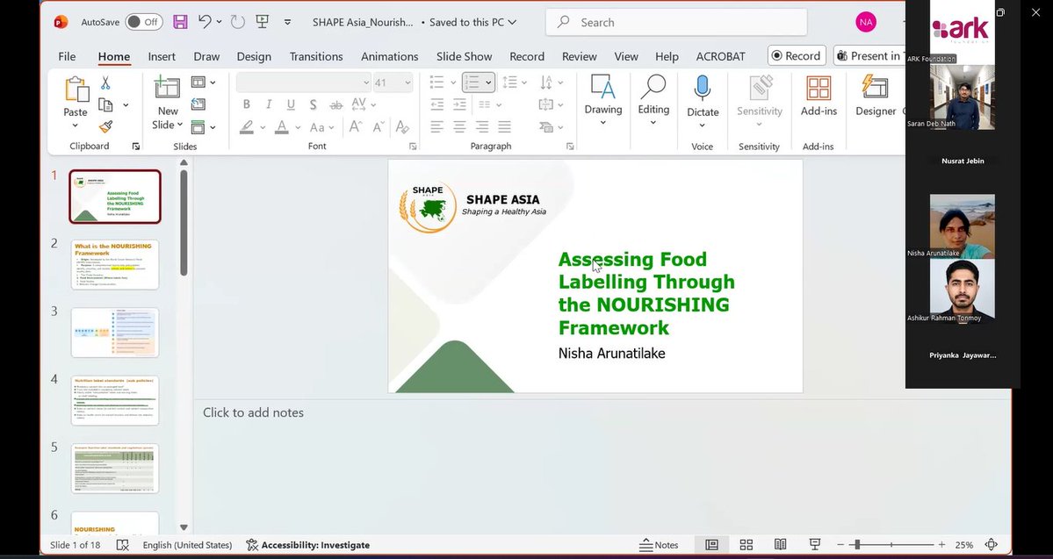
Task: Toggle Strikethrough formatting
Action: [x=335, y=104]
